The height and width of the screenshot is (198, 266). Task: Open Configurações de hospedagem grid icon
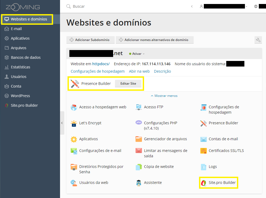[x=204, y=107]
